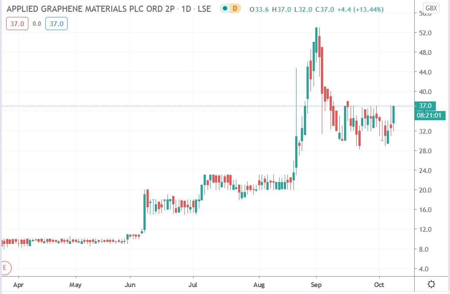The width and height of the screenshot is (450, 294).
Task: Click the Sep label on time axis
Action: pos(316,284)
